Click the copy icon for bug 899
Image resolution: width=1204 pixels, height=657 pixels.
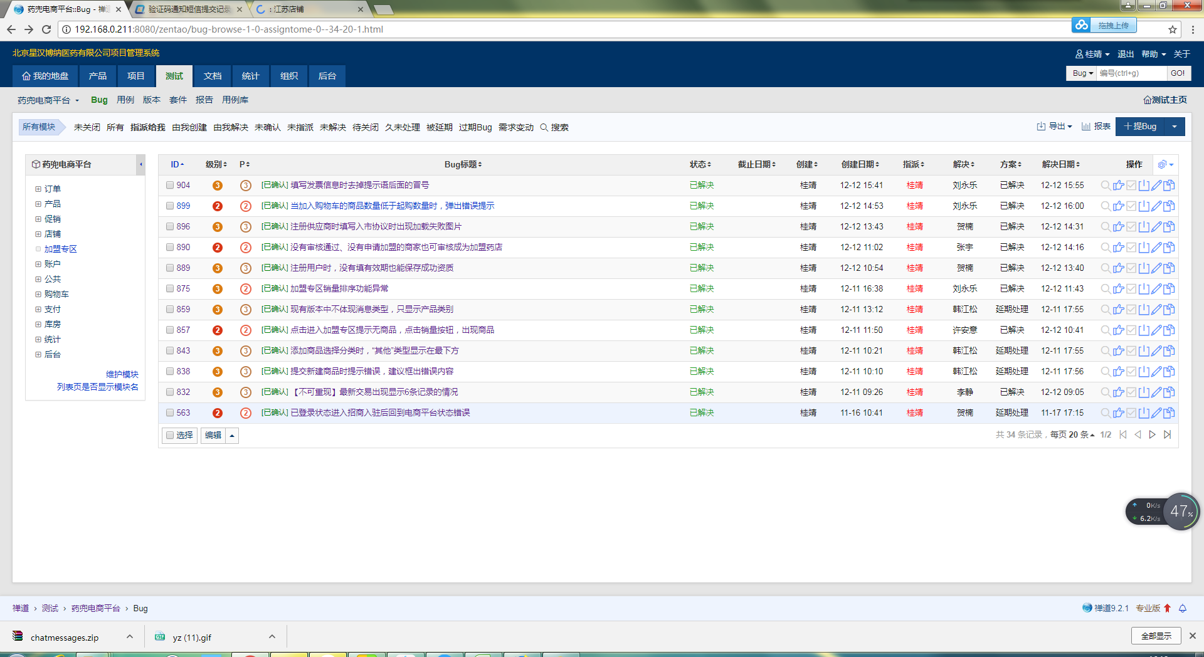1169,206
